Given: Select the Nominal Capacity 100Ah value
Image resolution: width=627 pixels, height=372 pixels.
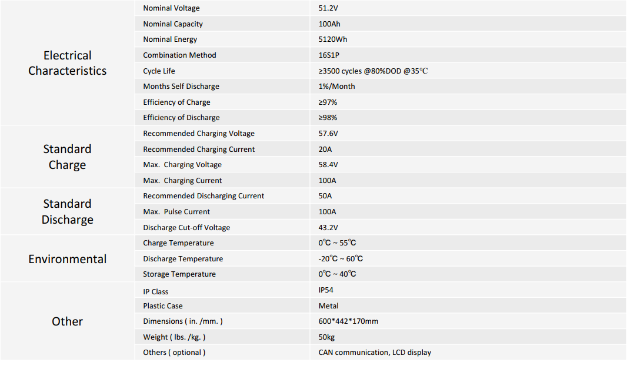Looking at the screenshot, I should point(329,24).
